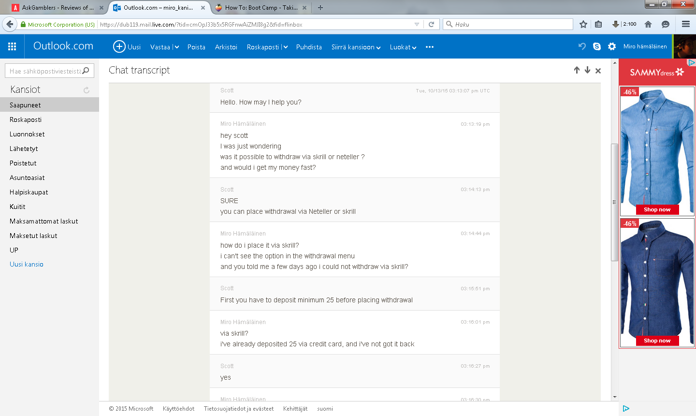The height and width of the screenshot is (416, 696).
Task: Refresh folders with circular arrow icon
Action: click(87, 90)
